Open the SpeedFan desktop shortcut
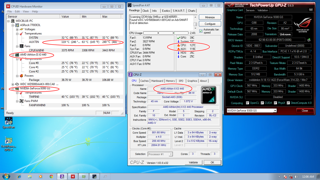The height and width of the screenshot is (180, 320). point(8,123)
